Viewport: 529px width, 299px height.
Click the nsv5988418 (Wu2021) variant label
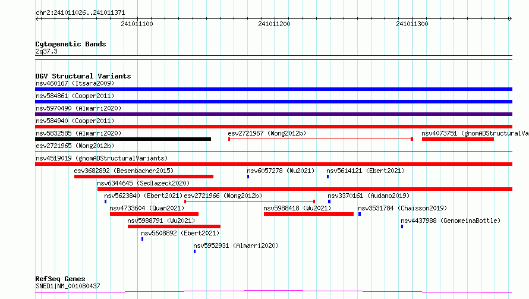click(x=297, y=208)
